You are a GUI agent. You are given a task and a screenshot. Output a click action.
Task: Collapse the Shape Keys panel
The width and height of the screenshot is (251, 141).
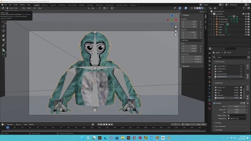[219, 83]
